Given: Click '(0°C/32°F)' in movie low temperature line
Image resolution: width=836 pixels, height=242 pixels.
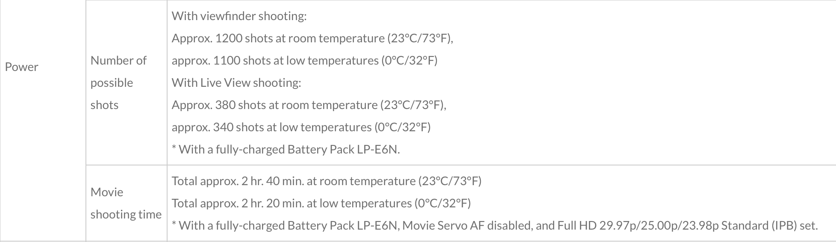Looking at the screenshot, I should click(x=442, y=204).
